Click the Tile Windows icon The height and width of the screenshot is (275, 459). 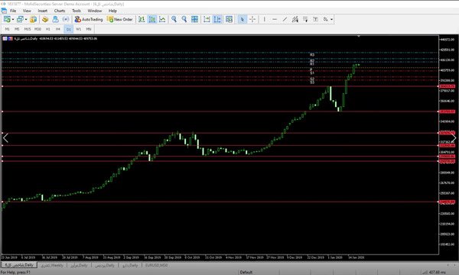pos(194,19)
